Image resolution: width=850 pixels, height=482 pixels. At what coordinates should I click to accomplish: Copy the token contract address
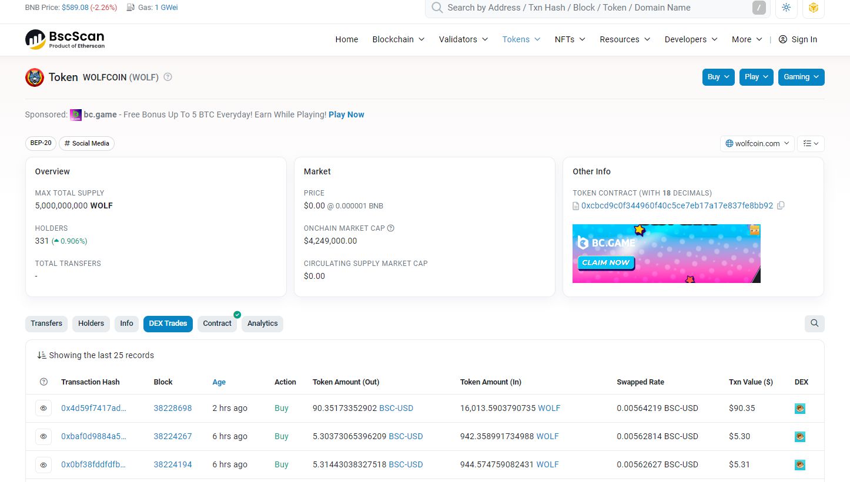pos(781,205)
